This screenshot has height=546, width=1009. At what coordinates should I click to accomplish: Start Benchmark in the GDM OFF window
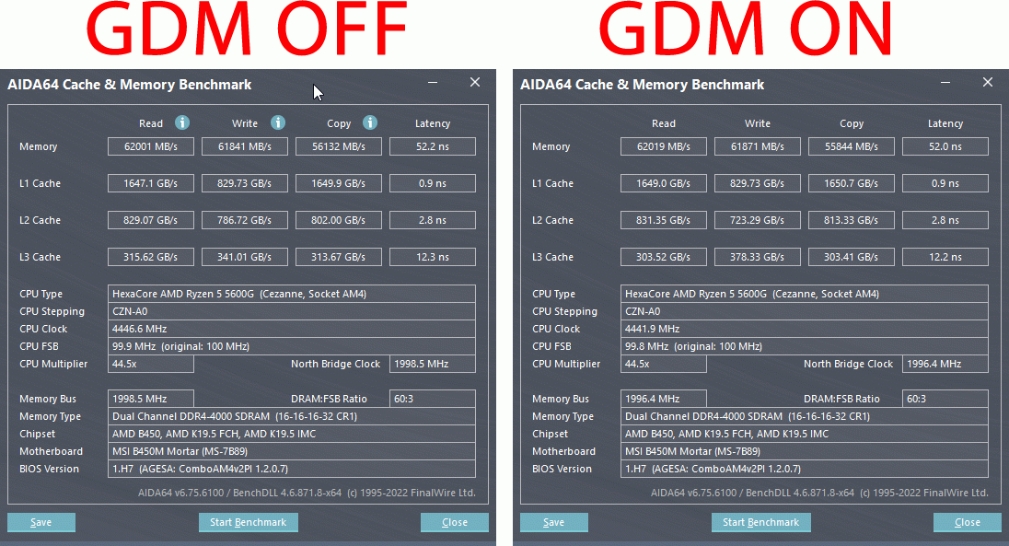(248, 522)
